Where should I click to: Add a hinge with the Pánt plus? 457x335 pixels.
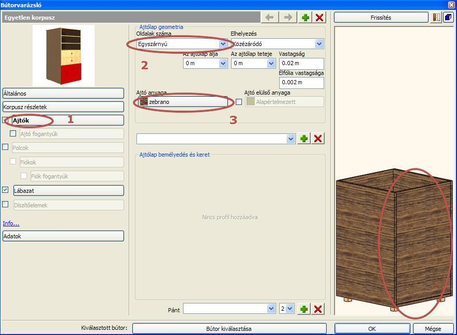click(304, 309)
